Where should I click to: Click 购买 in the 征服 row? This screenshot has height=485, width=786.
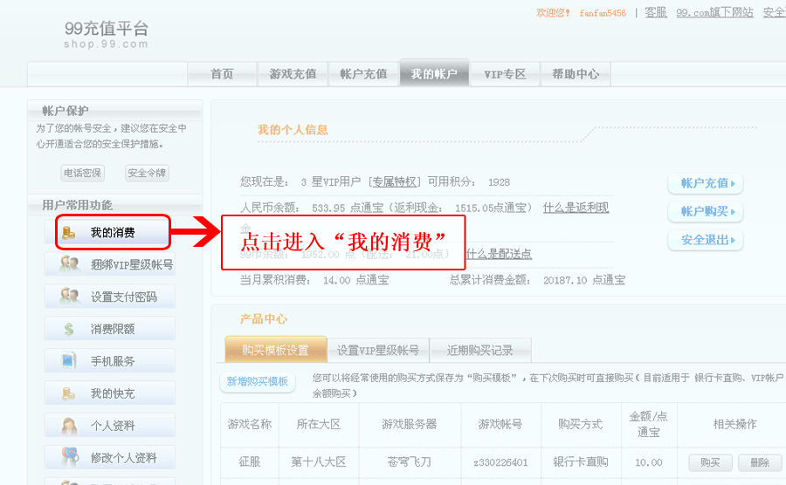(x=710, y=462)
